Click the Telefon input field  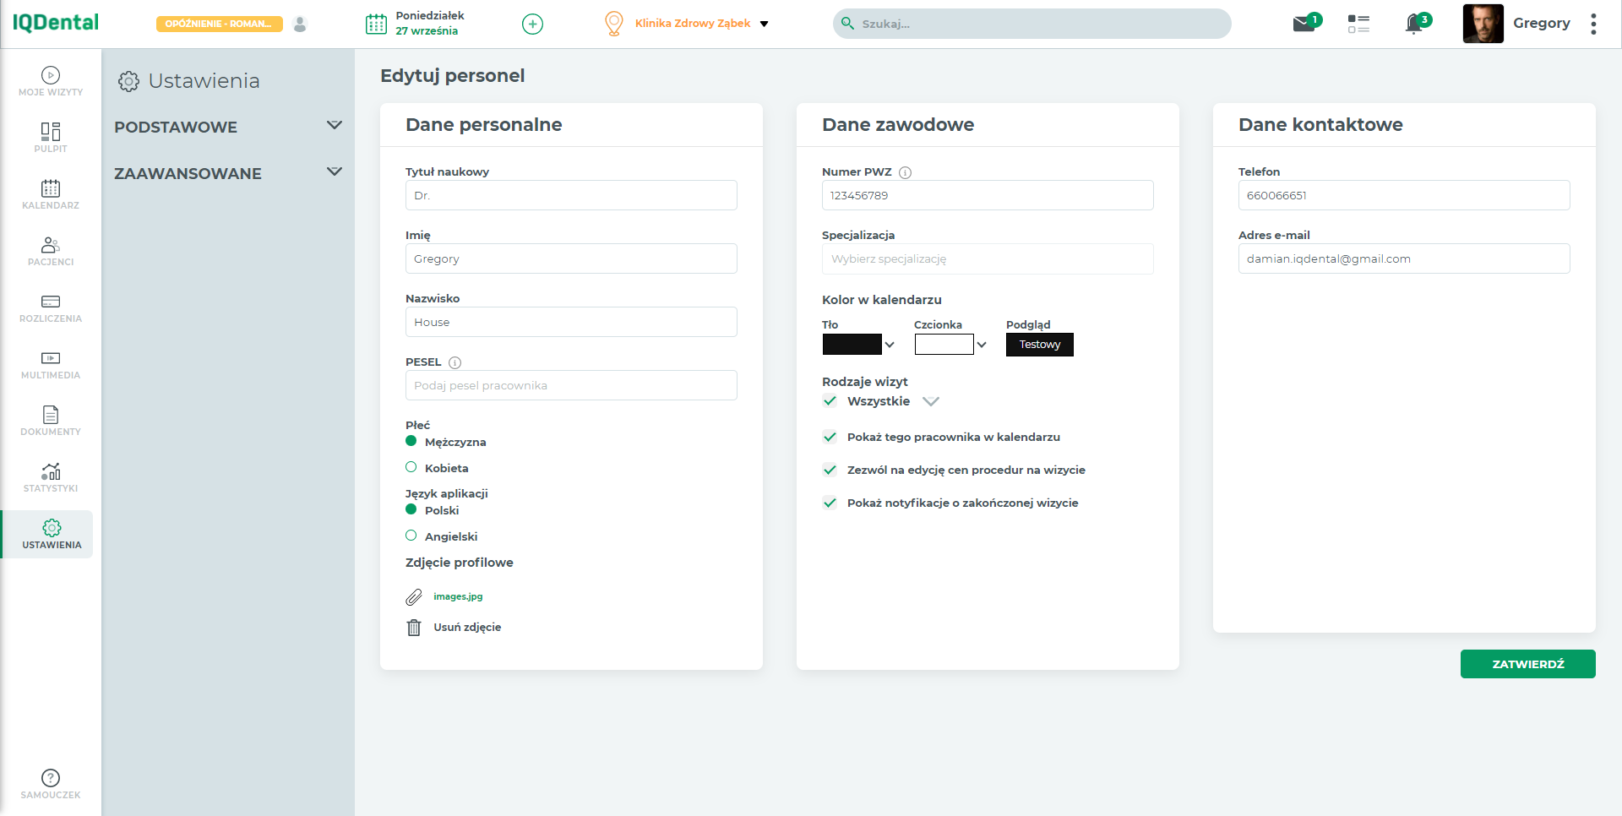click(1404, 195)
